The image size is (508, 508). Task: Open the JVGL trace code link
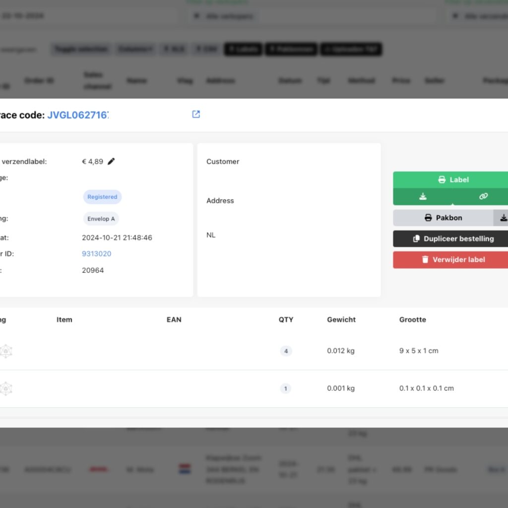tap(78, 115)
